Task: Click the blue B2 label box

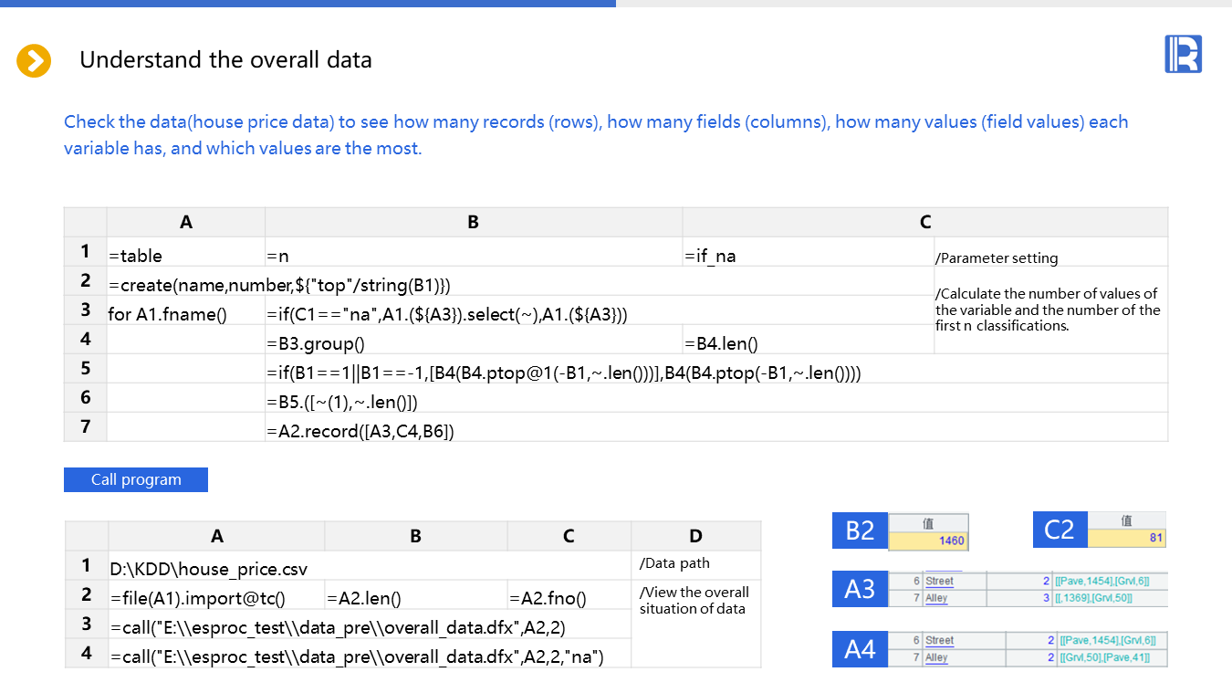Action: (x=860, y=530)
